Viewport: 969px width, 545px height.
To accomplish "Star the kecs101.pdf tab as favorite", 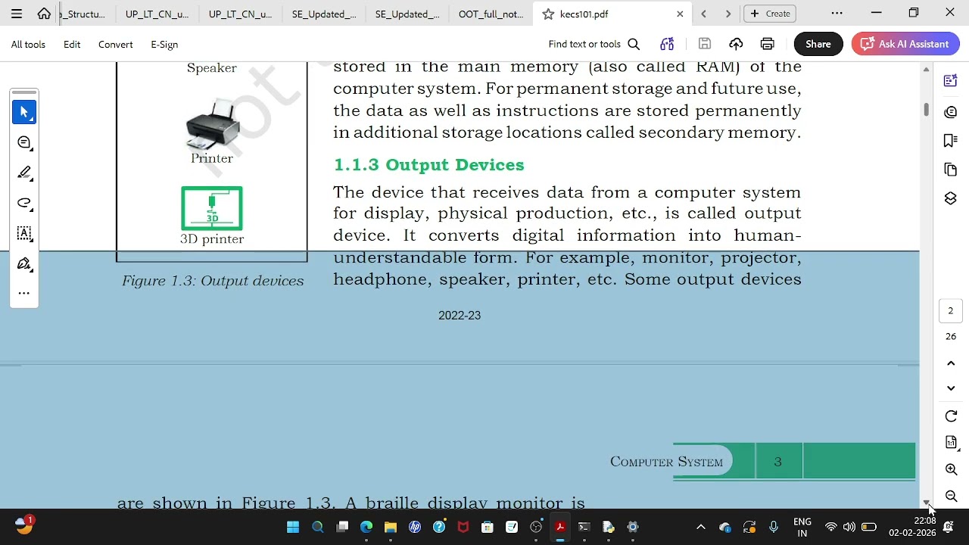I will [548, 14].
